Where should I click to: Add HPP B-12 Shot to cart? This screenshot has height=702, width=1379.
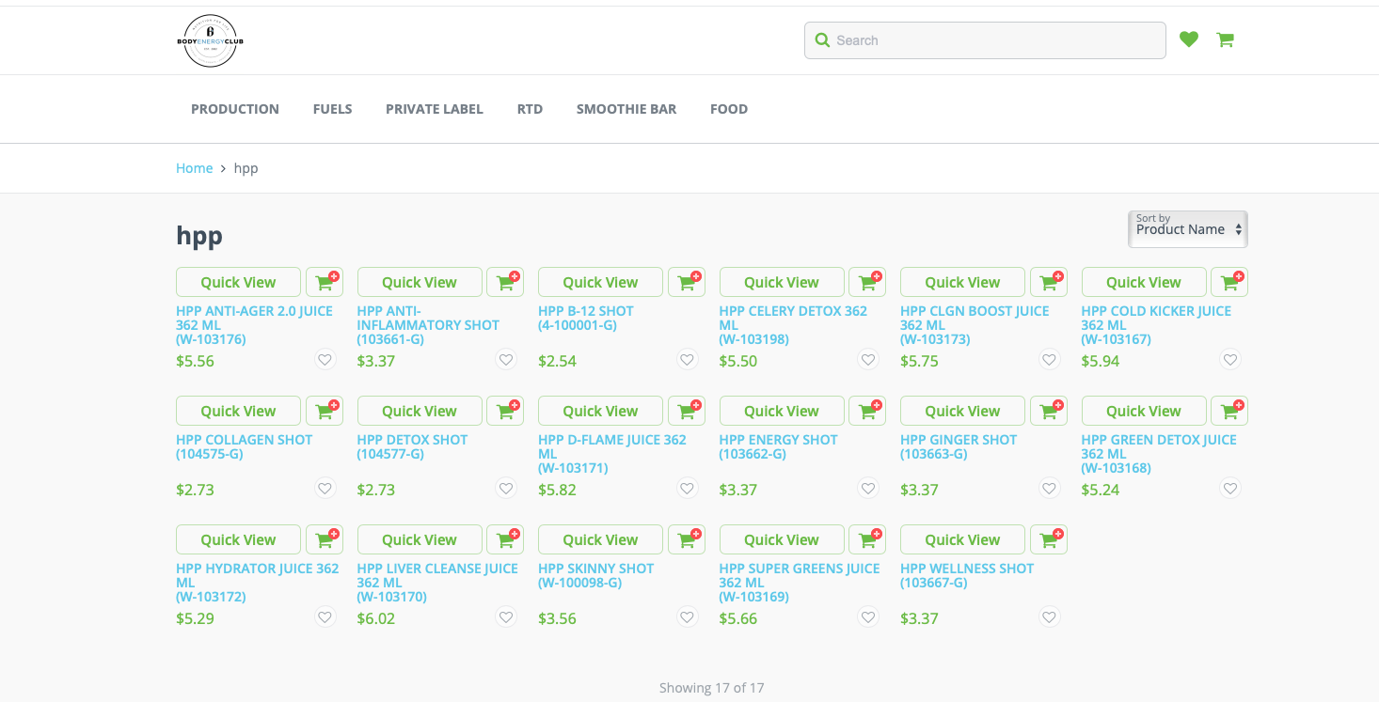(x=686, y=282)
